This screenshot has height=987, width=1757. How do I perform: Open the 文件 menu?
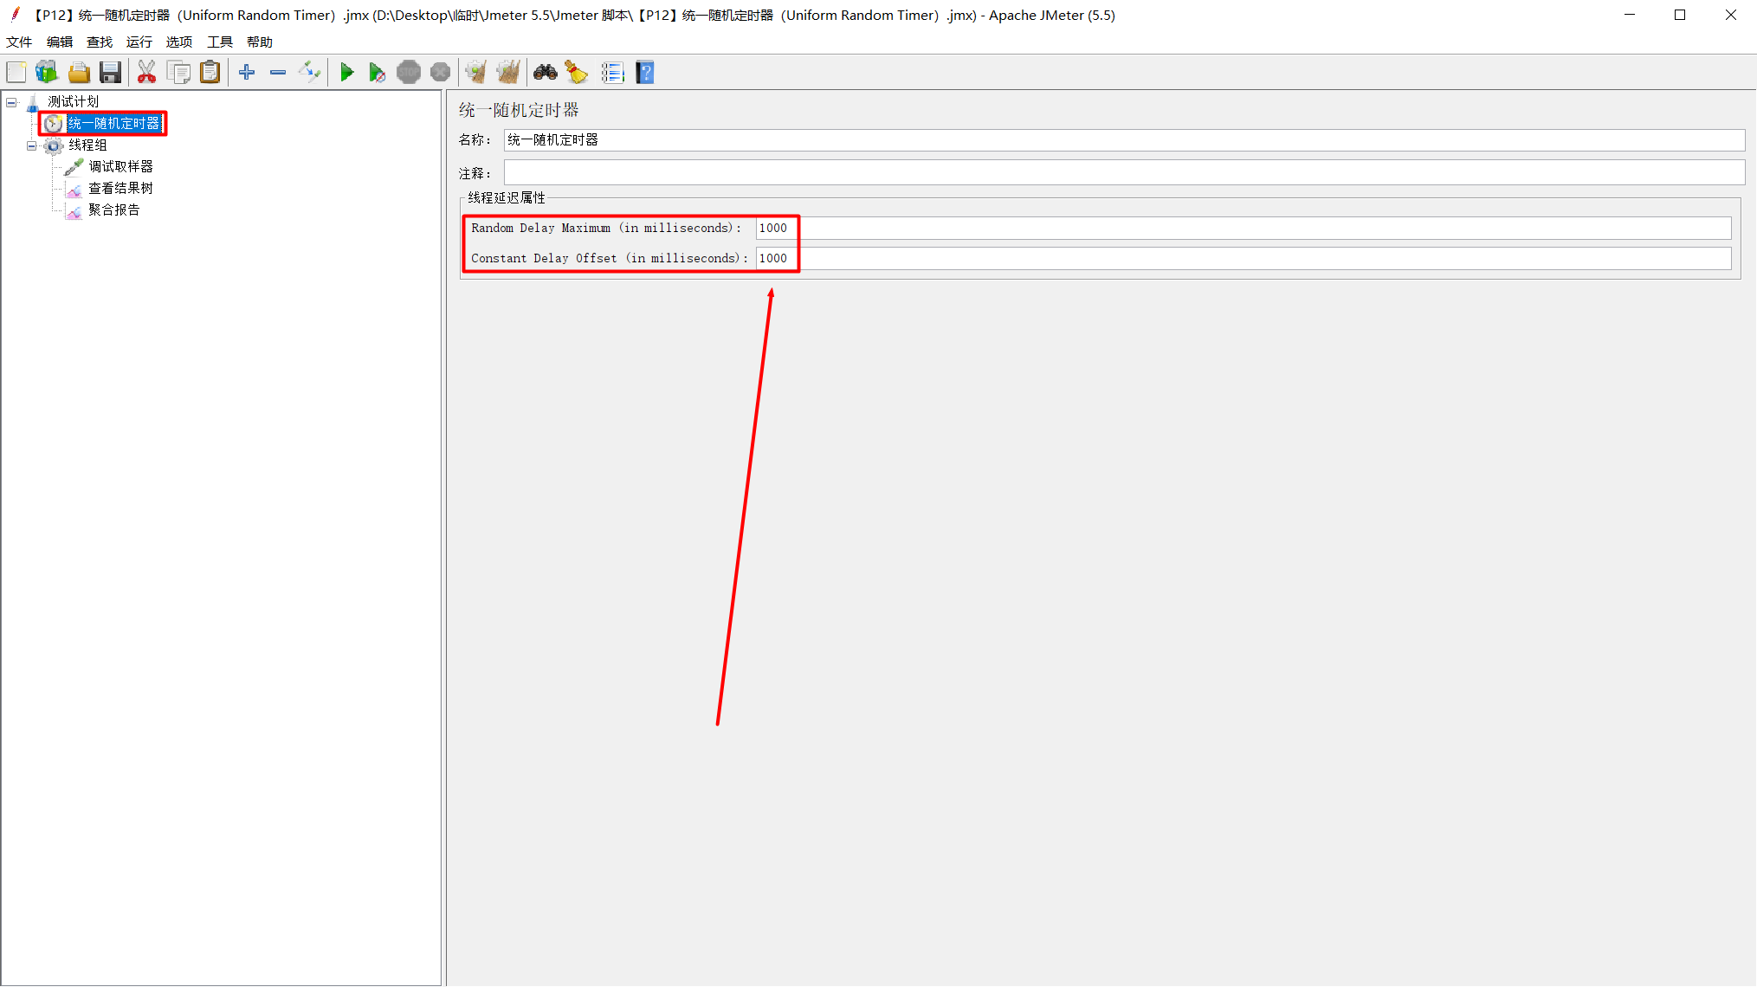click(x=19, y=42)
